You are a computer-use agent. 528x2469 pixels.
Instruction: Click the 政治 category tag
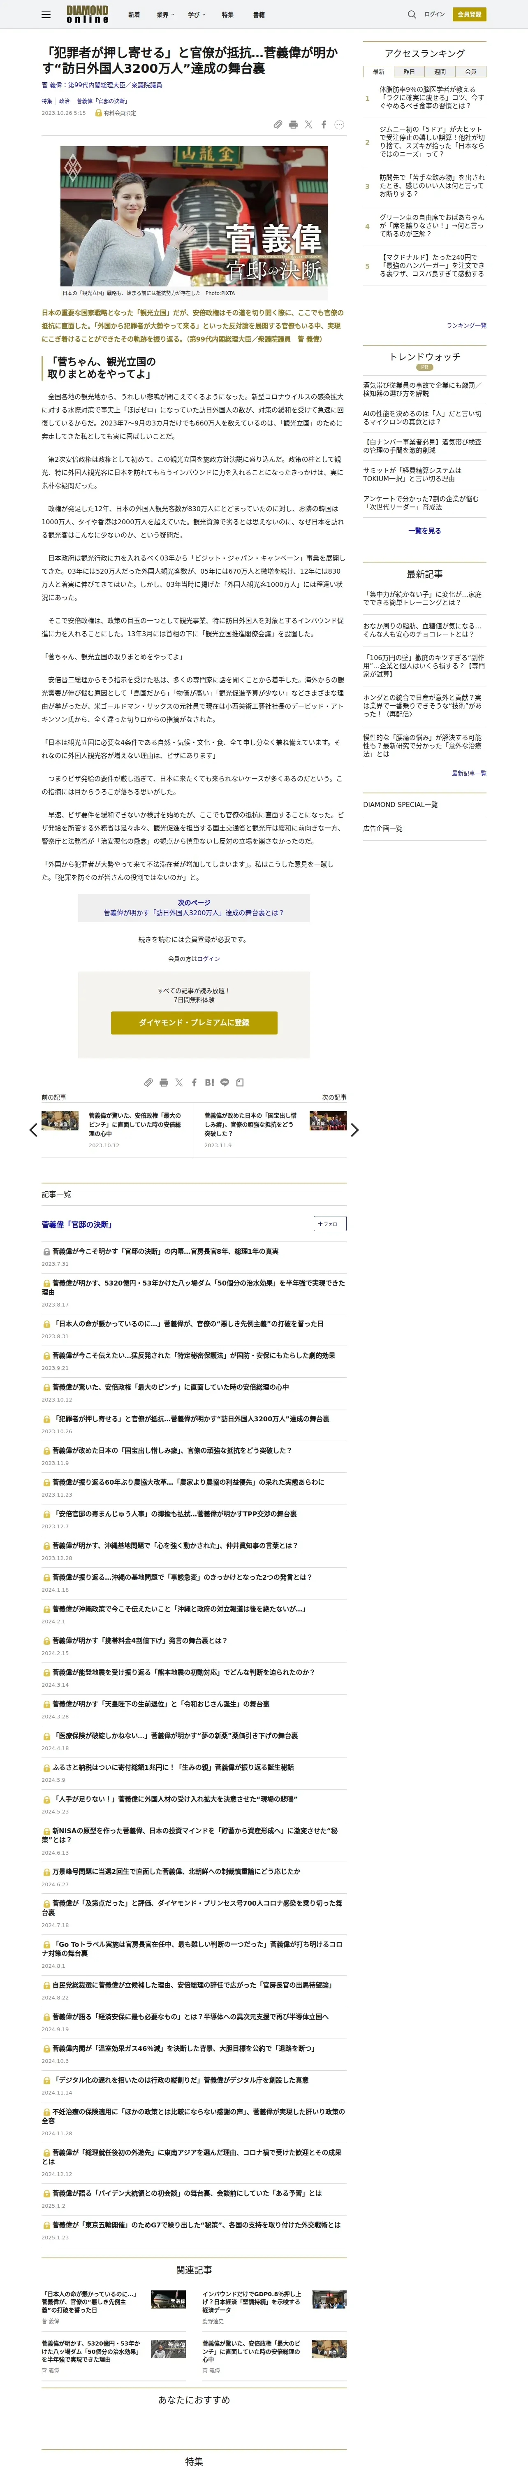coord(64,101)
